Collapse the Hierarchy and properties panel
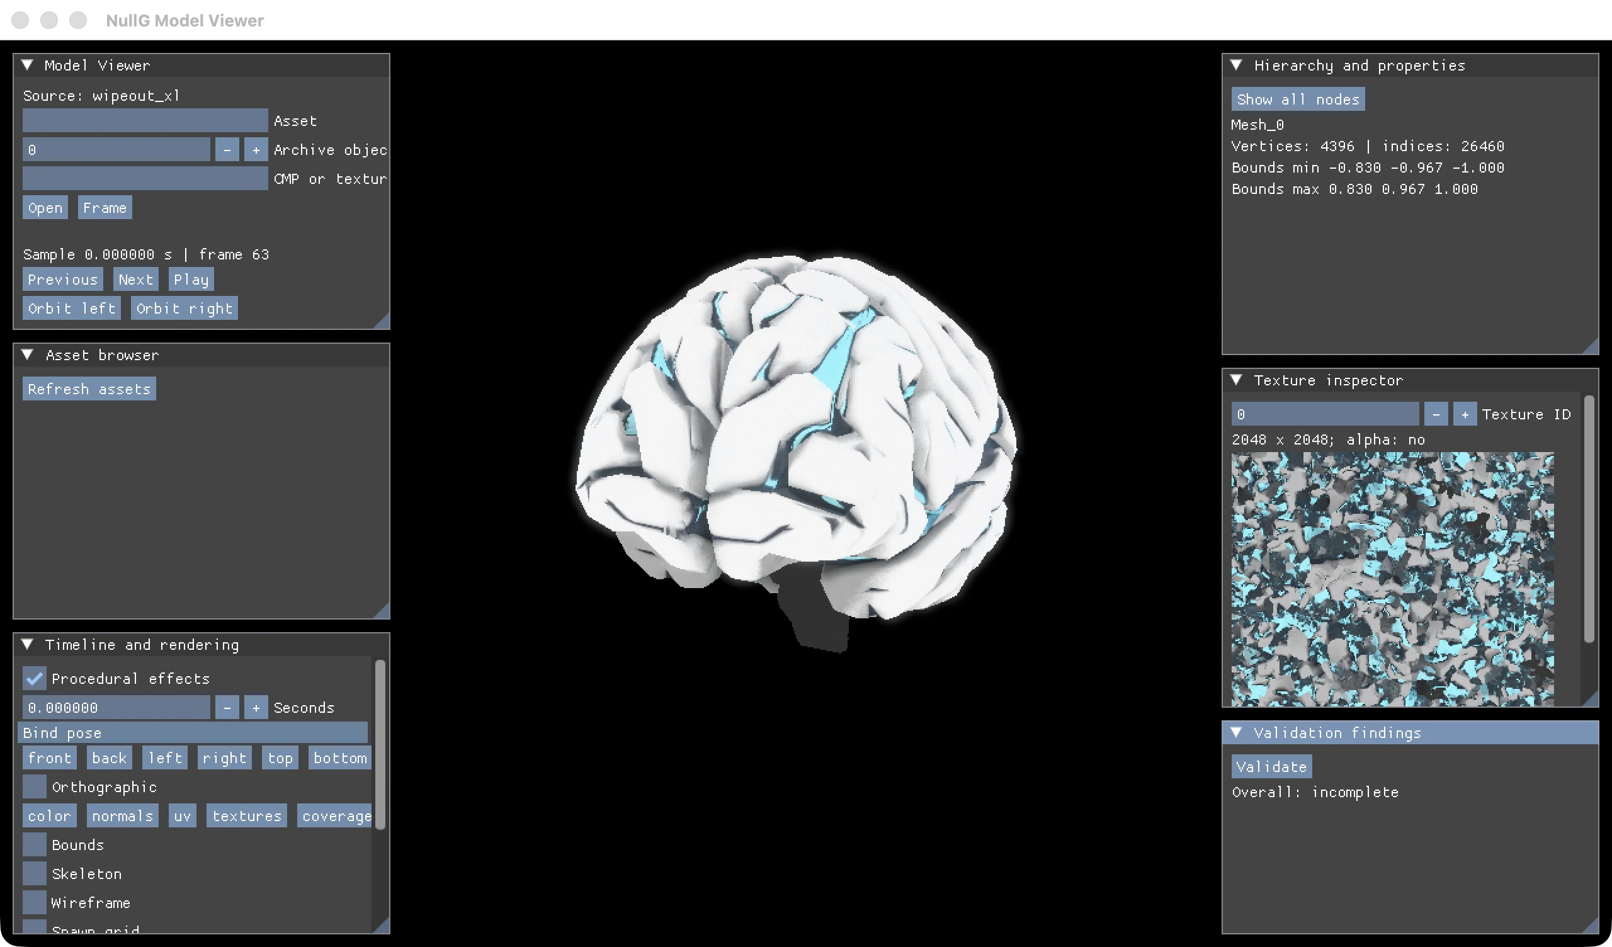The height and width of the screenshot is (947, 1612). [1237, 65]
